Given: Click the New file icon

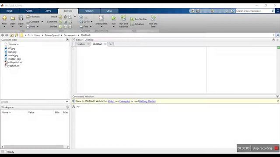Looking at the screenshot, I should 4,18.
